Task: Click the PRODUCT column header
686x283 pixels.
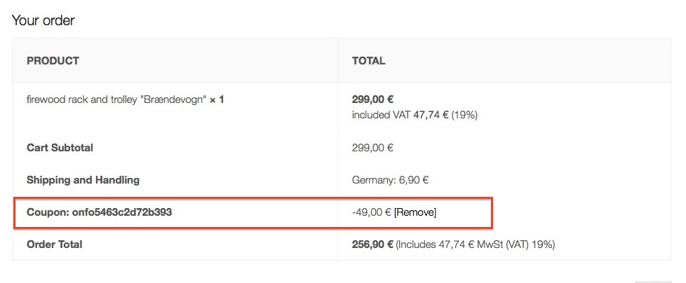Action: pyautogui.click(x=53, y=61)
